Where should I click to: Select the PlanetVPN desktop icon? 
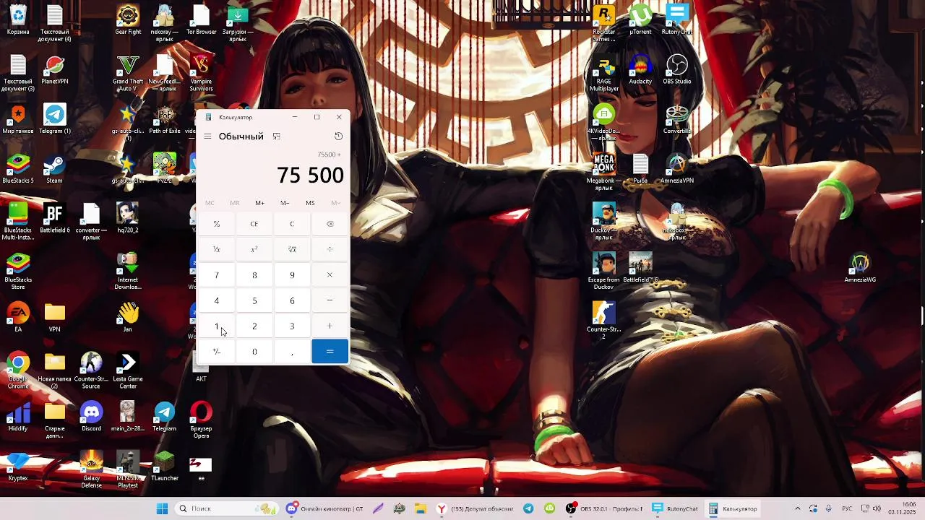point(55,70)
